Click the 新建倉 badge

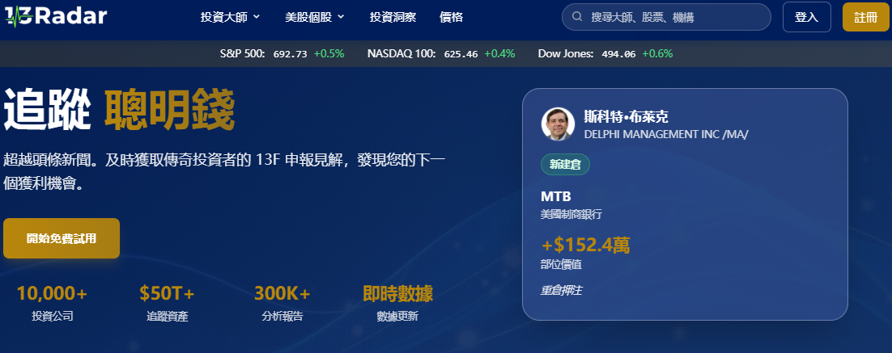565,165
